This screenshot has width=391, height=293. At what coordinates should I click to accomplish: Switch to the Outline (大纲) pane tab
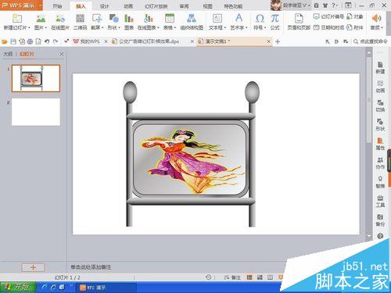(8, 54)
